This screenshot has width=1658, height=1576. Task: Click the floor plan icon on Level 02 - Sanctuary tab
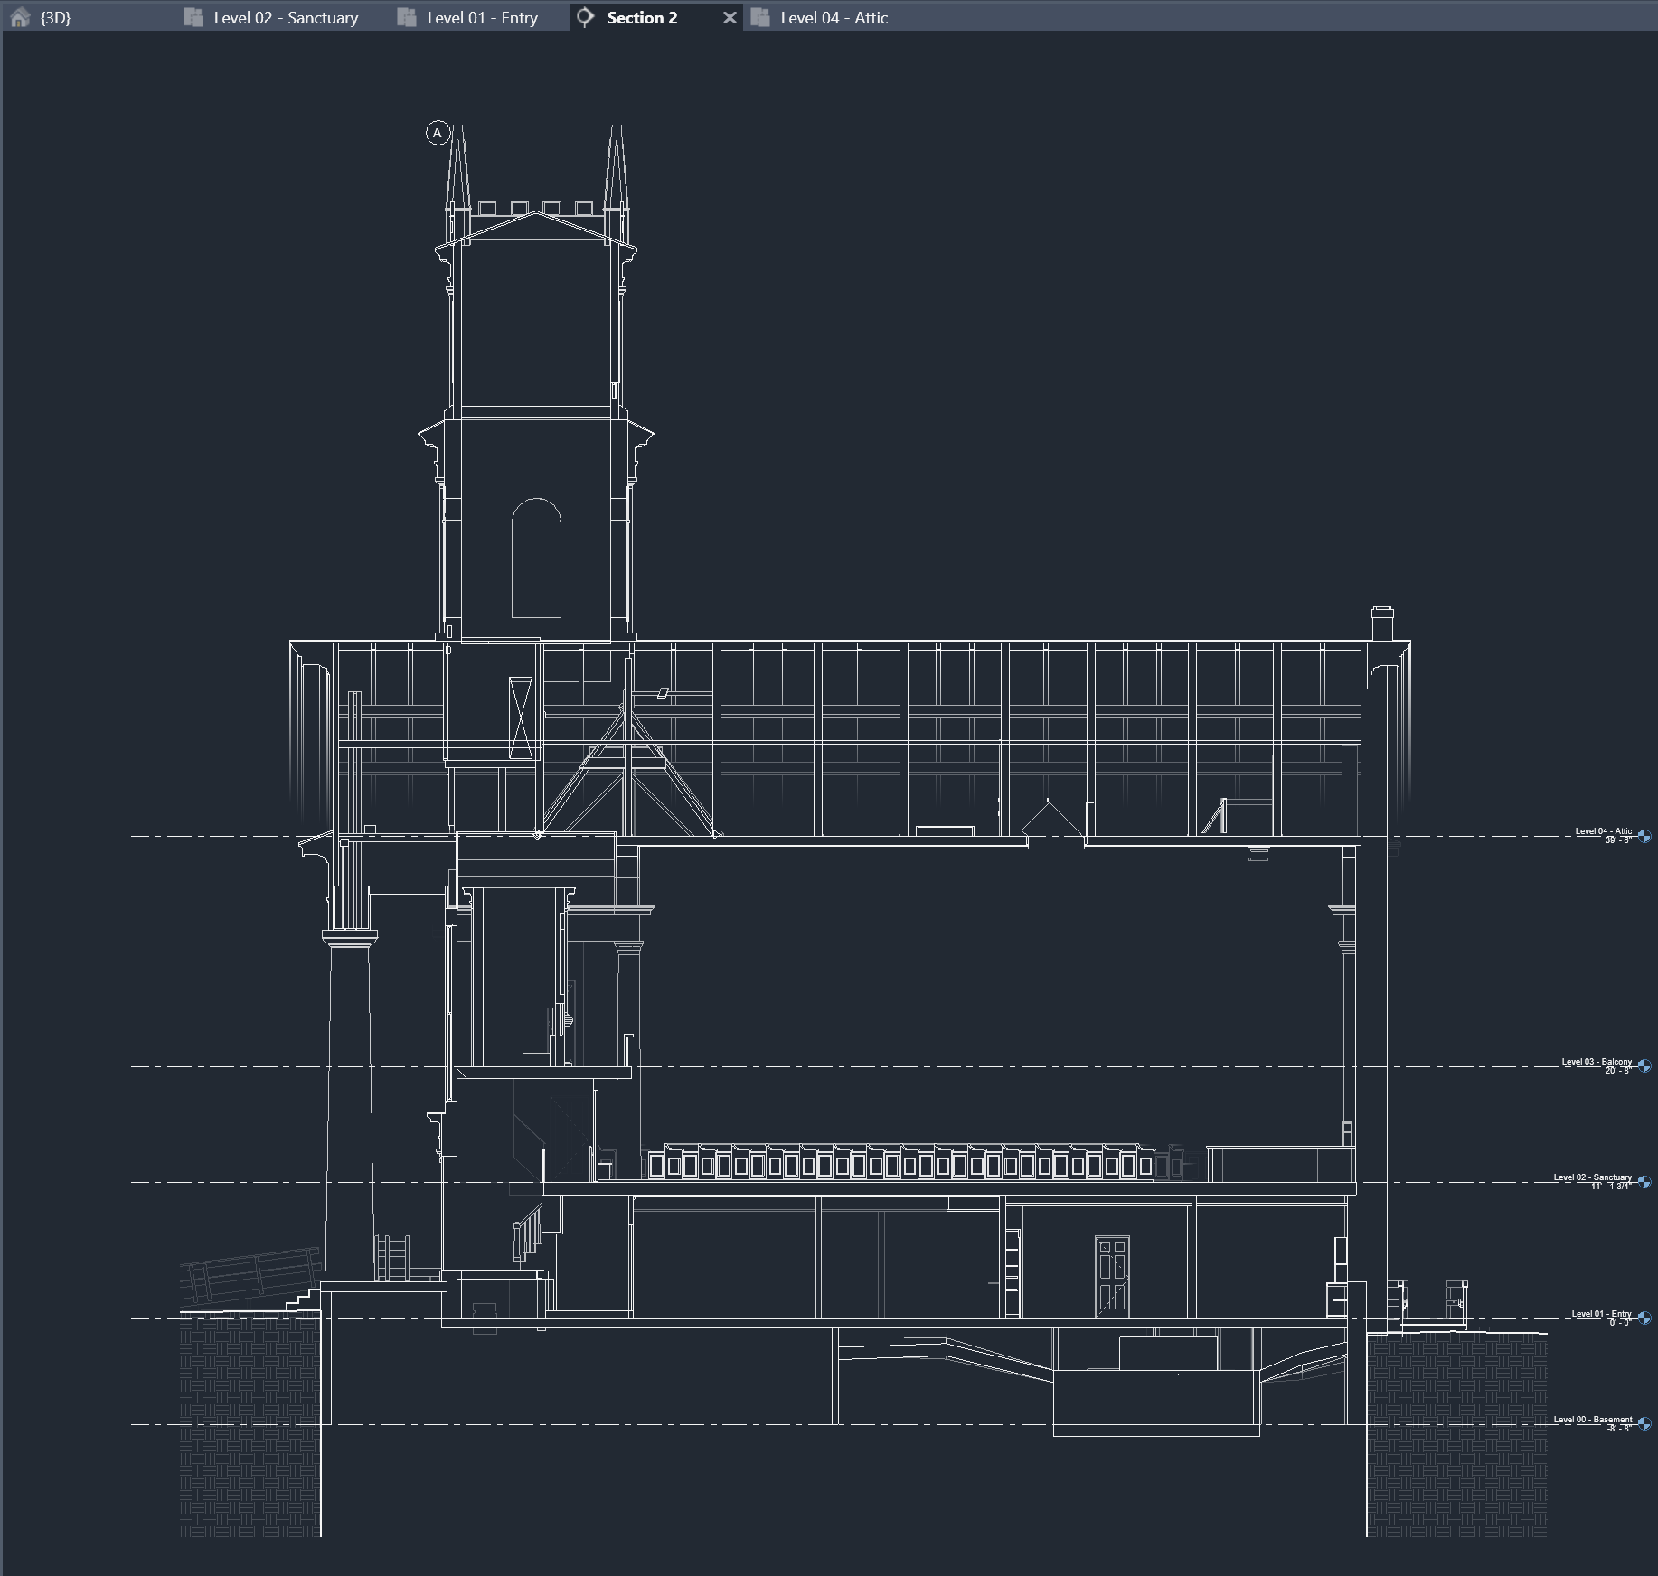193,16
